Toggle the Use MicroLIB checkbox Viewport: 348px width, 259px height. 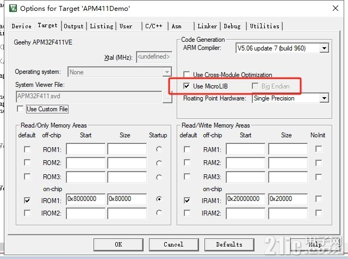click(x=187, y=86)
